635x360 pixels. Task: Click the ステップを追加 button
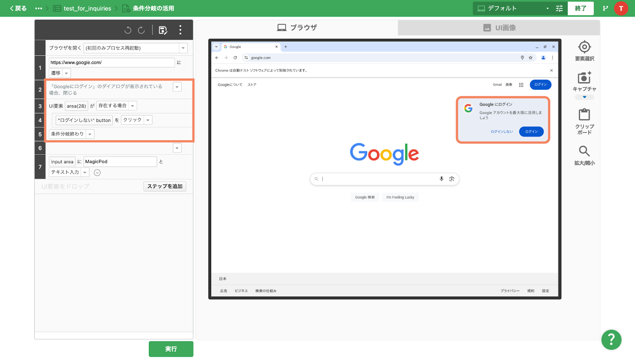[165, 186]
